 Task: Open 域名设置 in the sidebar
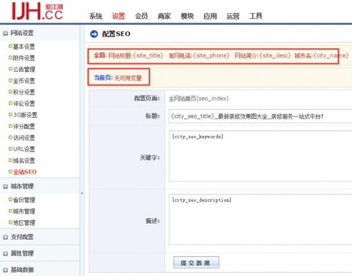click(x=24, y=160)
